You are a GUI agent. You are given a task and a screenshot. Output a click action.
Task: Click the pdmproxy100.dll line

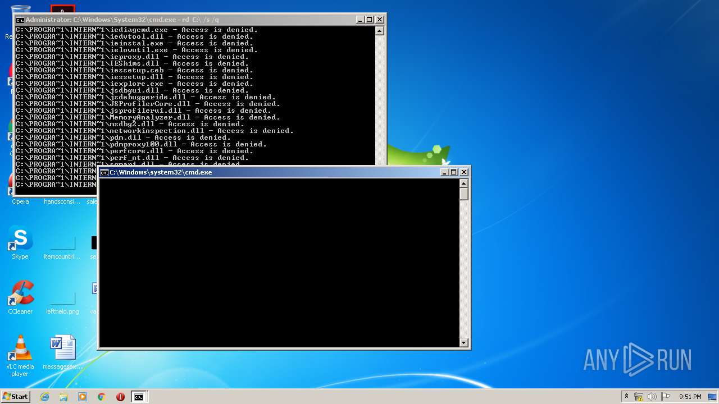pos(141,144)
